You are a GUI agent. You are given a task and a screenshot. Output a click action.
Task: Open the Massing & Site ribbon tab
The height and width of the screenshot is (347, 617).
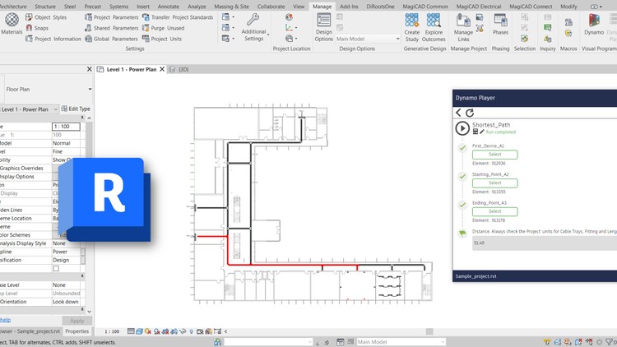(x=231, y=7)
